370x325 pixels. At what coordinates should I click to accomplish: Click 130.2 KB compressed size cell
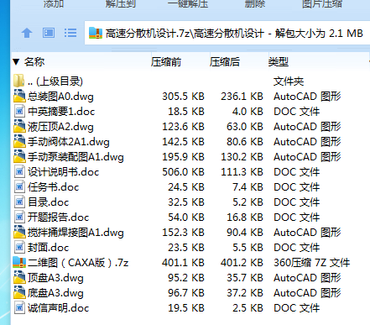tap(242, 157)
